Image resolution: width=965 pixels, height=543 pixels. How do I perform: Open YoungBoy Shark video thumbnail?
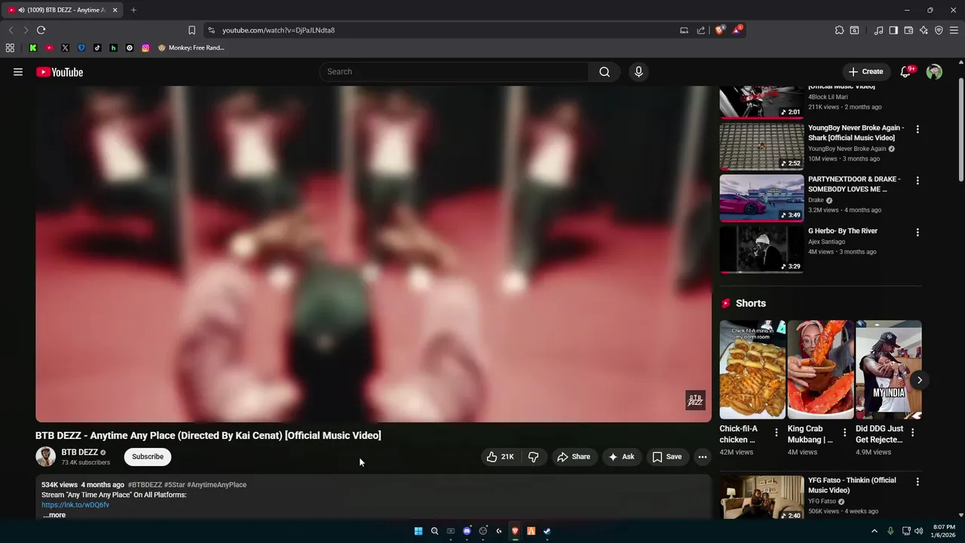coord(761,146)
